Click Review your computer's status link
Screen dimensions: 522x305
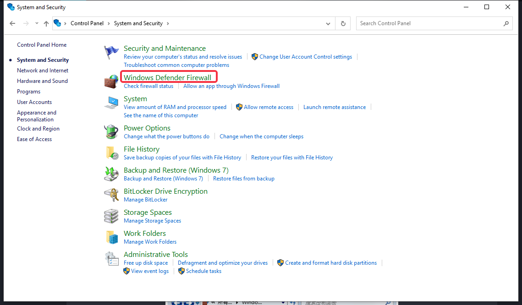pyautogui.click(x=183, y=57)
